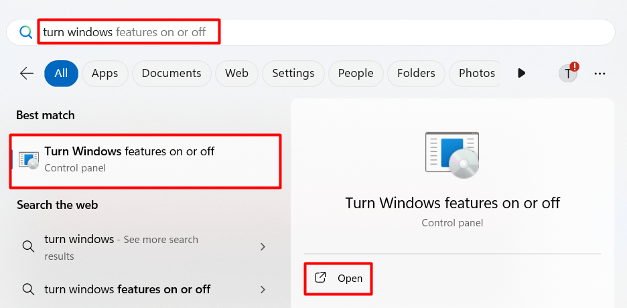
Task: Go back with the left arrow icon
Action: coord(26,73)
